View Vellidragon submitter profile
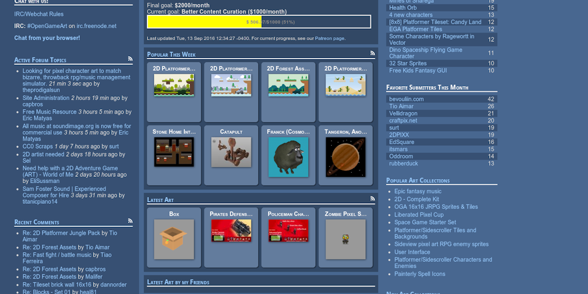 tap(404, 114)
